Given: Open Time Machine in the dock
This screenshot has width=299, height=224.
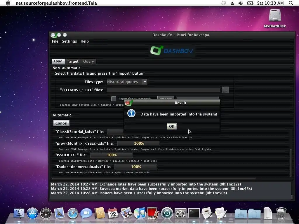Looking at the screenshot, I should [167, 213].
